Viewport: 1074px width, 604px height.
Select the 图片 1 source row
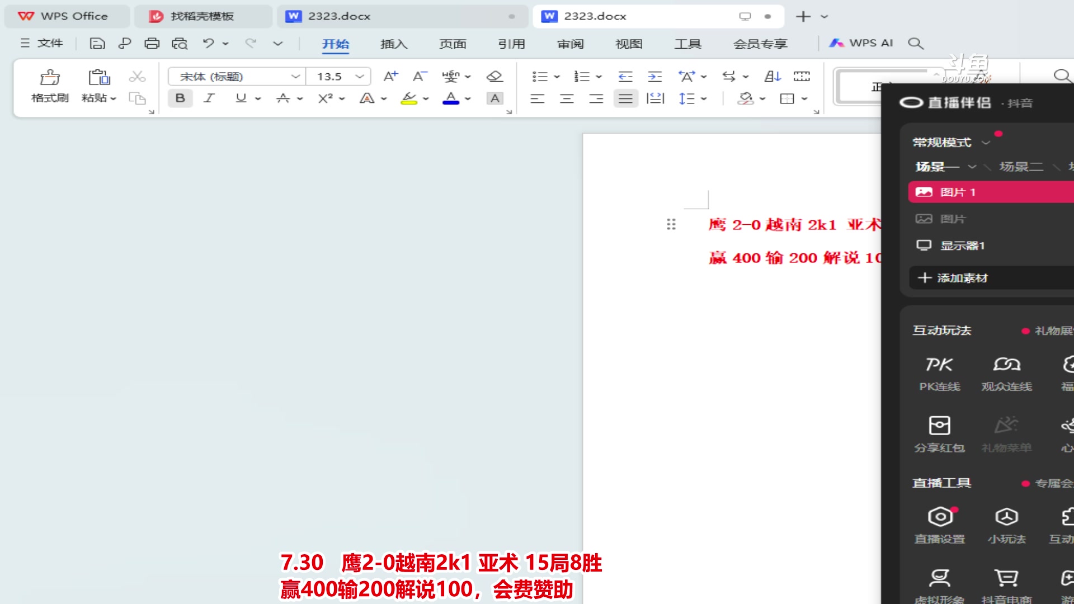point(991,192)
